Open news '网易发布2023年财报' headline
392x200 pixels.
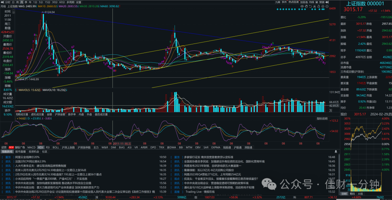tap(213, 166)
